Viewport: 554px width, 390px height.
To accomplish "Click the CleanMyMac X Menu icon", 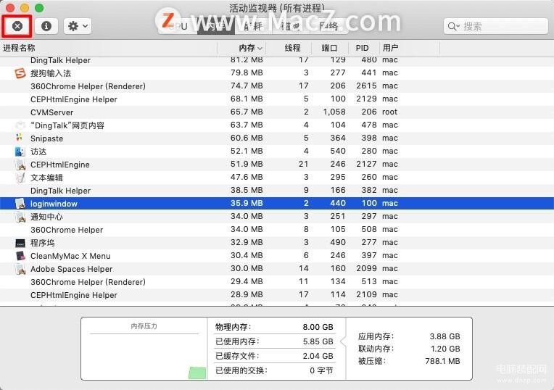I will [20, 256].
